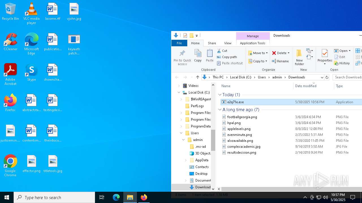Open Microsoft Edge from the taskbar
362x203 pixels.
pyautogui.click(x=116, y=197)
